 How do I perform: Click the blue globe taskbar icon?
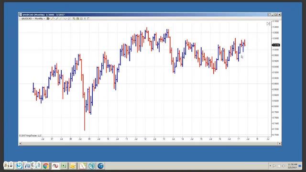101,166
